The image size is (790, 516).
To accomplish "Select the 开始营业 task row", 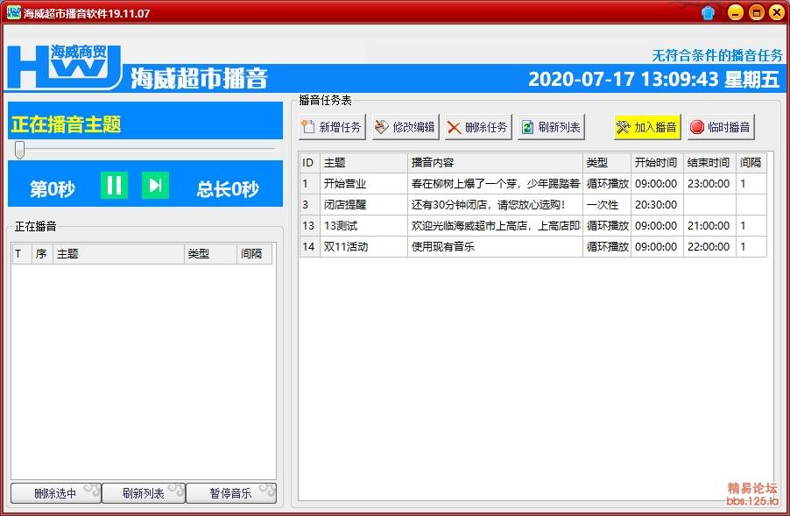I will point(533,183).
